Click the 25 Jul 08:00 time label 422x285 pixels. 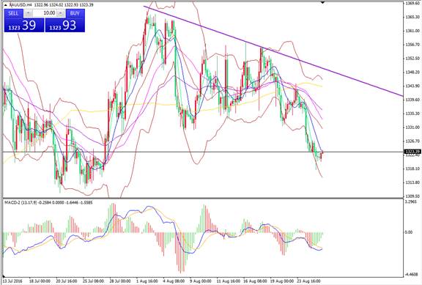click(93, 281)
